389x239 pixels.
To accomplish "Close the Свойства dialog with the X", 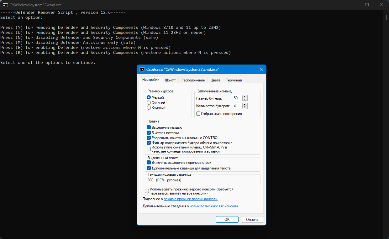I will pyautogui.click(x=261, y=69).
